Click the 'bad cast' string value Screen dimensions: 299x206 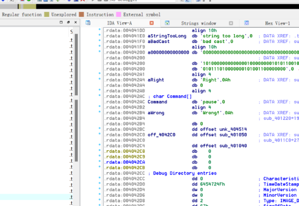click(x=215, y=41)
